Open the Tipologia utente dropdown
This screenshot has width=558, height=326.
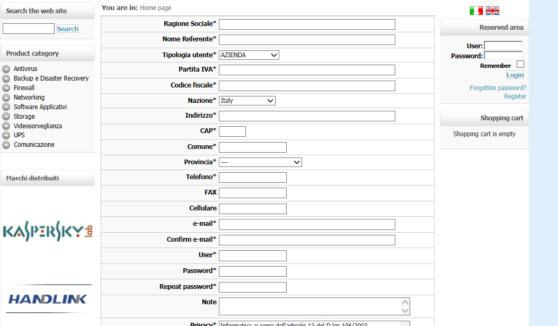click(249, 55)
